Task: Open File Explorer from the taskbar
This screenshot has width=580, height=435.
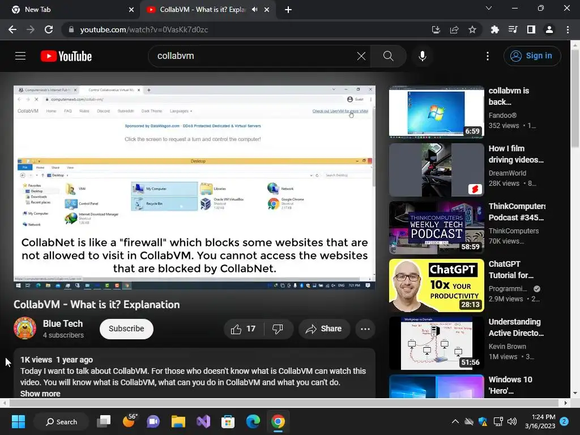Action: [178, 421]
